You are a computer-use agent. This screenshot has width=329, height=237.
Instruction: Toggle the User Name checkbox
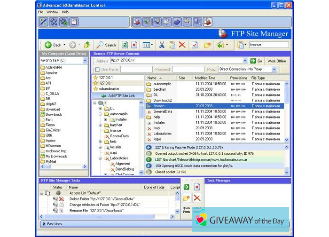(97, 70)
